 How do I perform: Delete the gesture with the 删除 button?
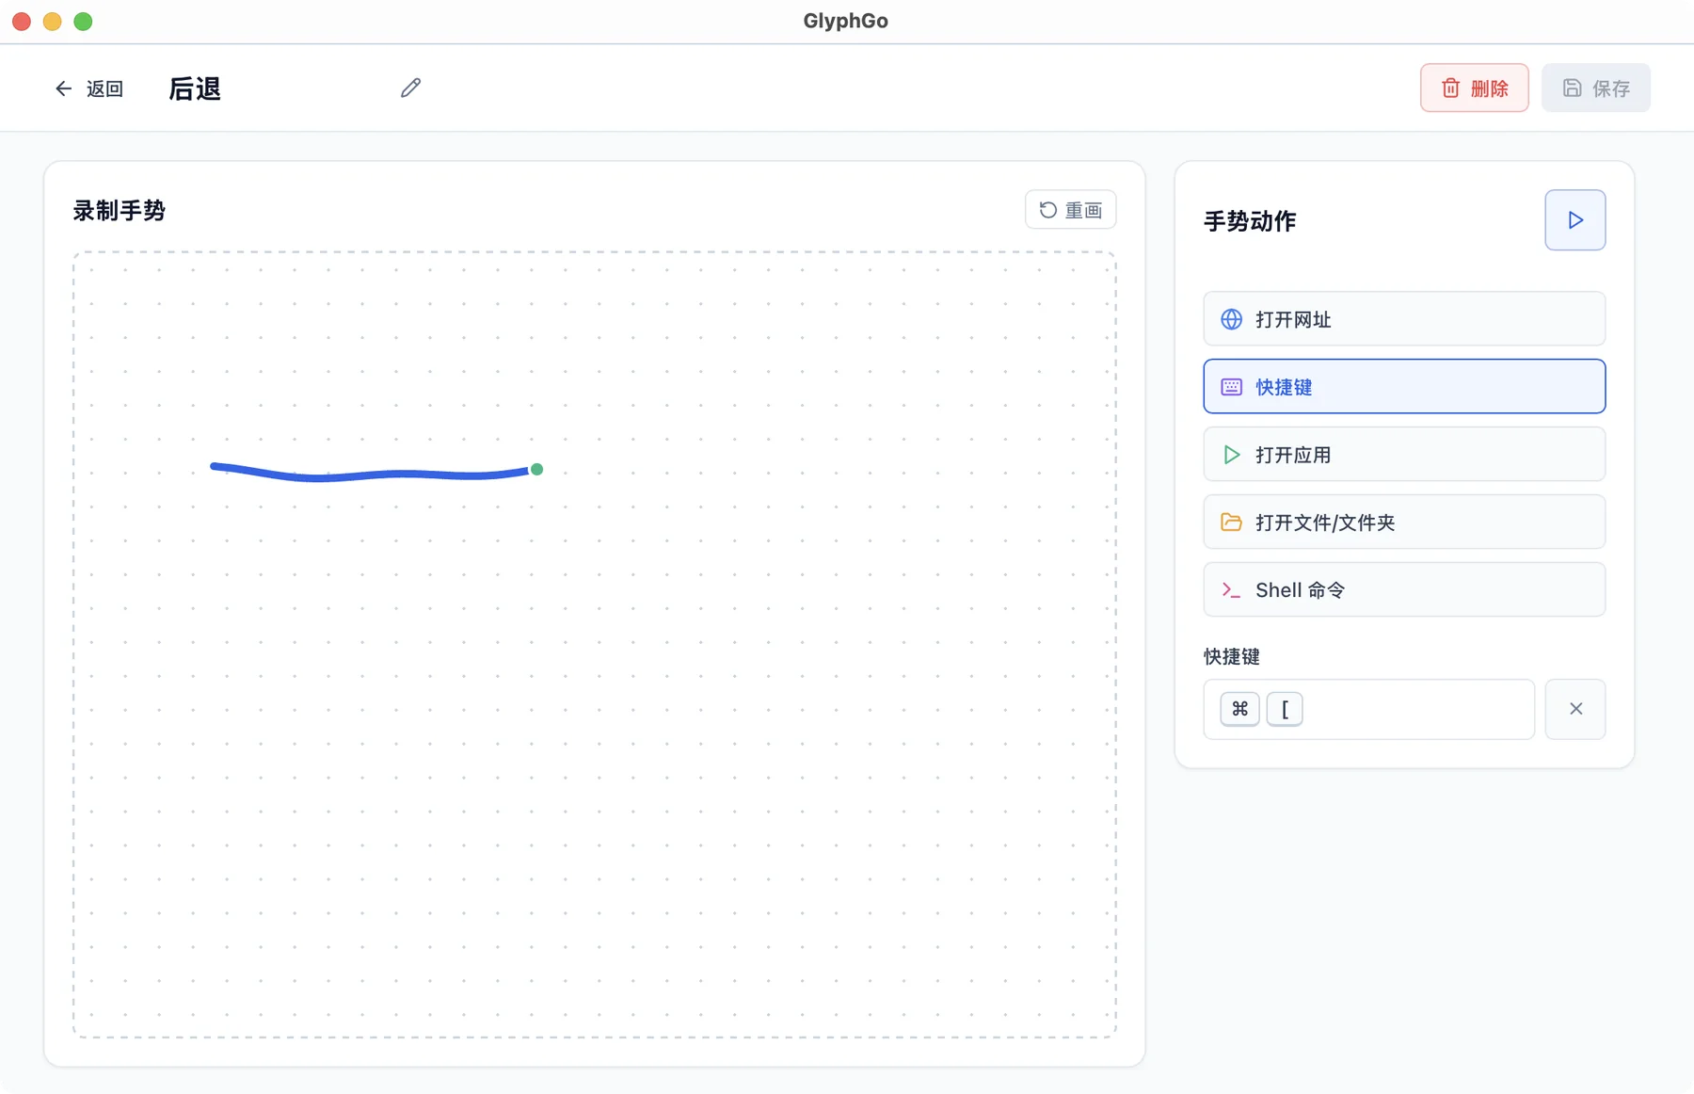tap(1474, 88)
